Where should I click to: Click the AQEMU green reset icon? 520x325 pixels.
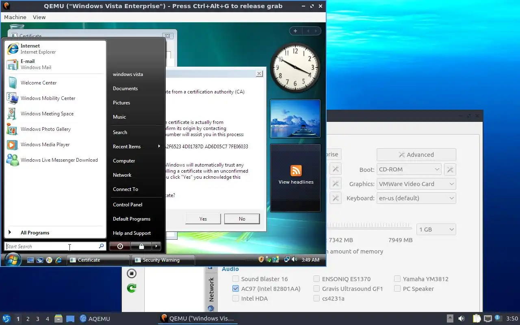pyautogui.click(x=132, y=288)
